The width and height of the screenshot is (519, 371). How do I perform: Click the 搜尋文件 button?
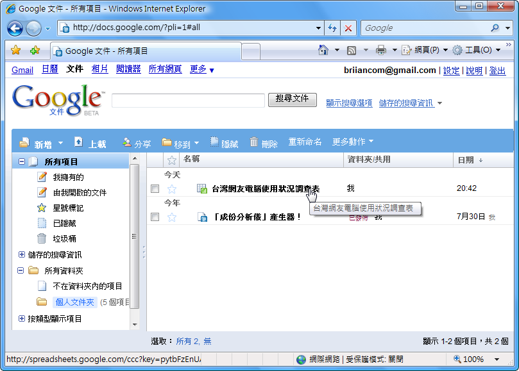pyautogui.click(x=293, y=99)
